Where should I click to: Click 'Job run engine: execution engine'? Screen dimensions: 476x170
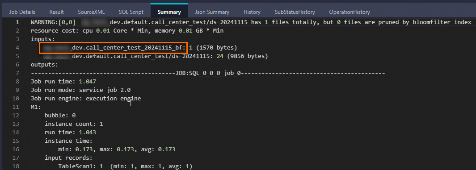pyautogui.click(x=86, y=99)
